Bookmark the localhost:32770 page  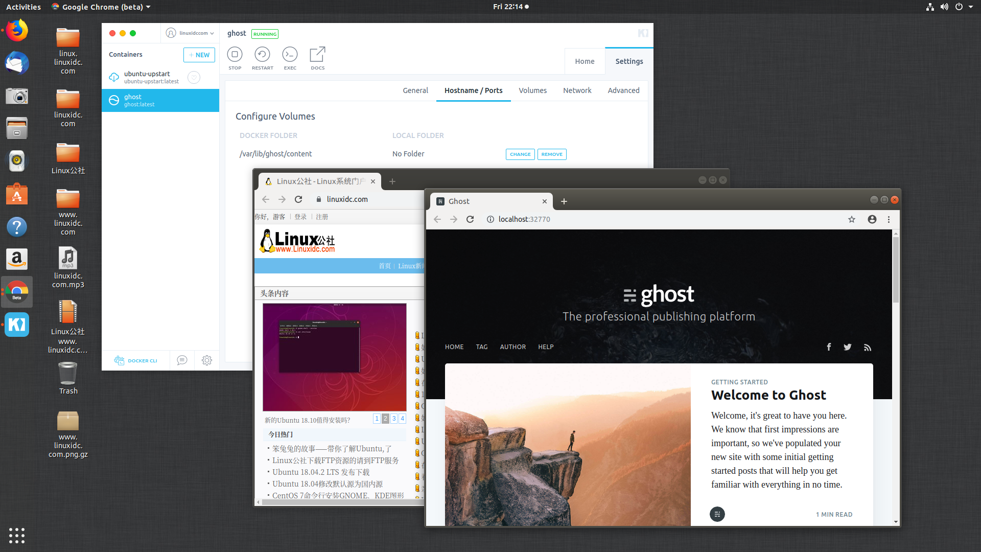[x=852, y=219]
